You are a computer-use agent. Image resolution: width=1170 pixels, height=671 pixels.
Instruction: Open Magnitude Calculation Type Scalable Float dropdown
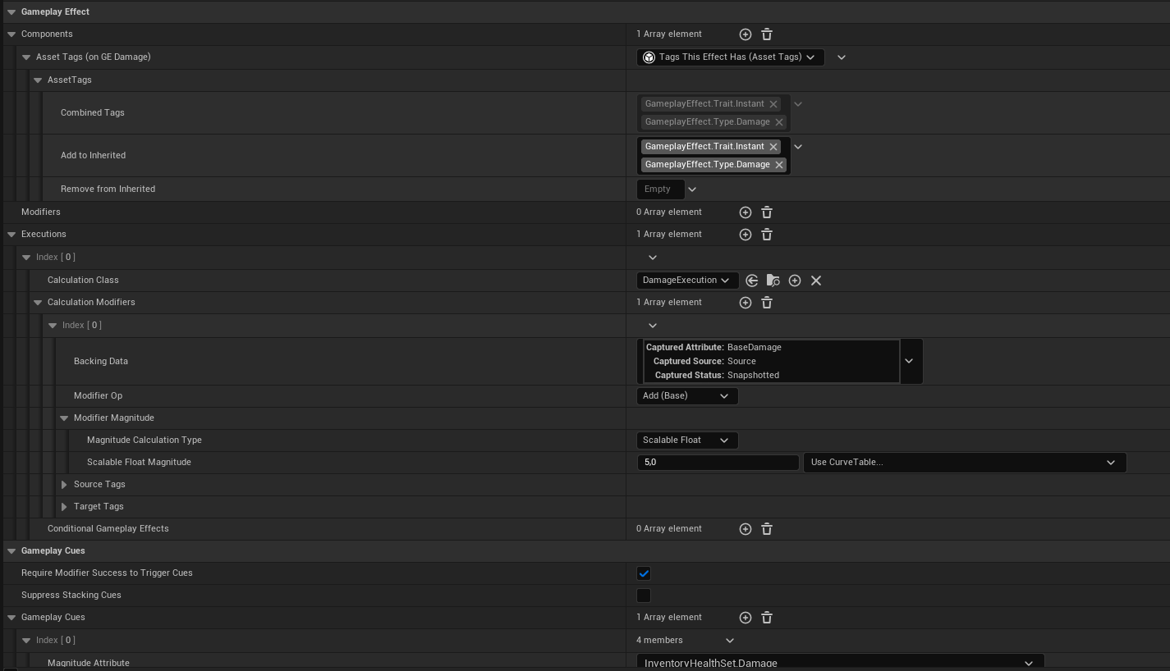tap(686, 440)
